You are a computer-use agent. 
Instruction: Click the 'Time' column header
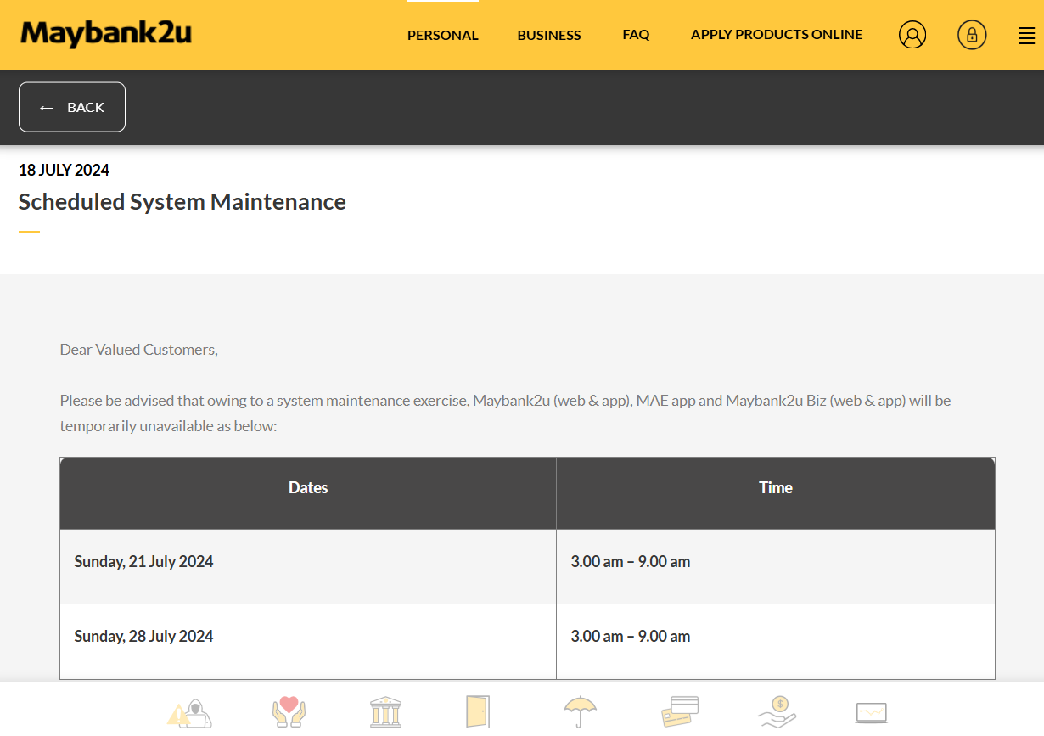point(776,493)
